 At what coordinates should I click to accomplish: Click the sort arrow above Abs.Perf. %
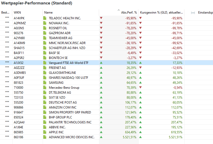[x=119, y=10]
